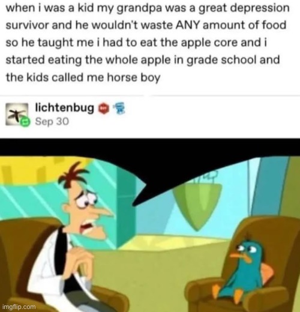The width and height of the screenshot is (300, 312).
Task: Click the imgflip.com watermark
Action: click(x=19, y=307)
